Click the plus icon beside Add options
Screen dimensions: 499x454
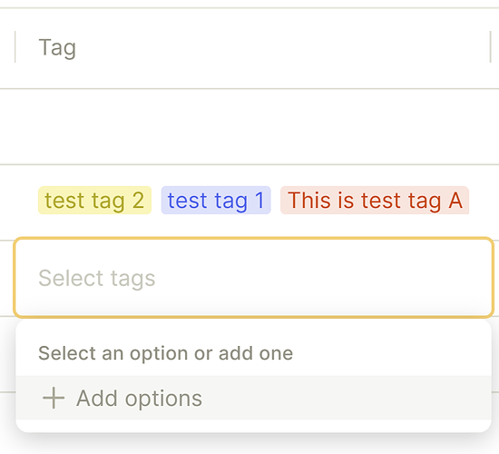54,398
